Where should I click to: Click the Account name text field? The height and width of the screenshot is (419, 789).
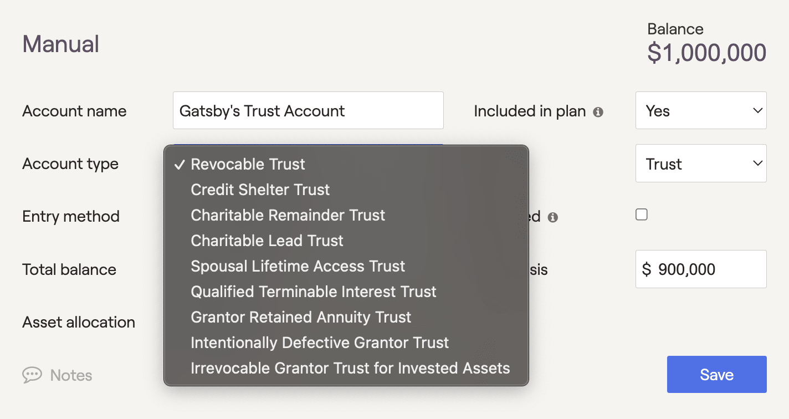click(x=308, y=110)
